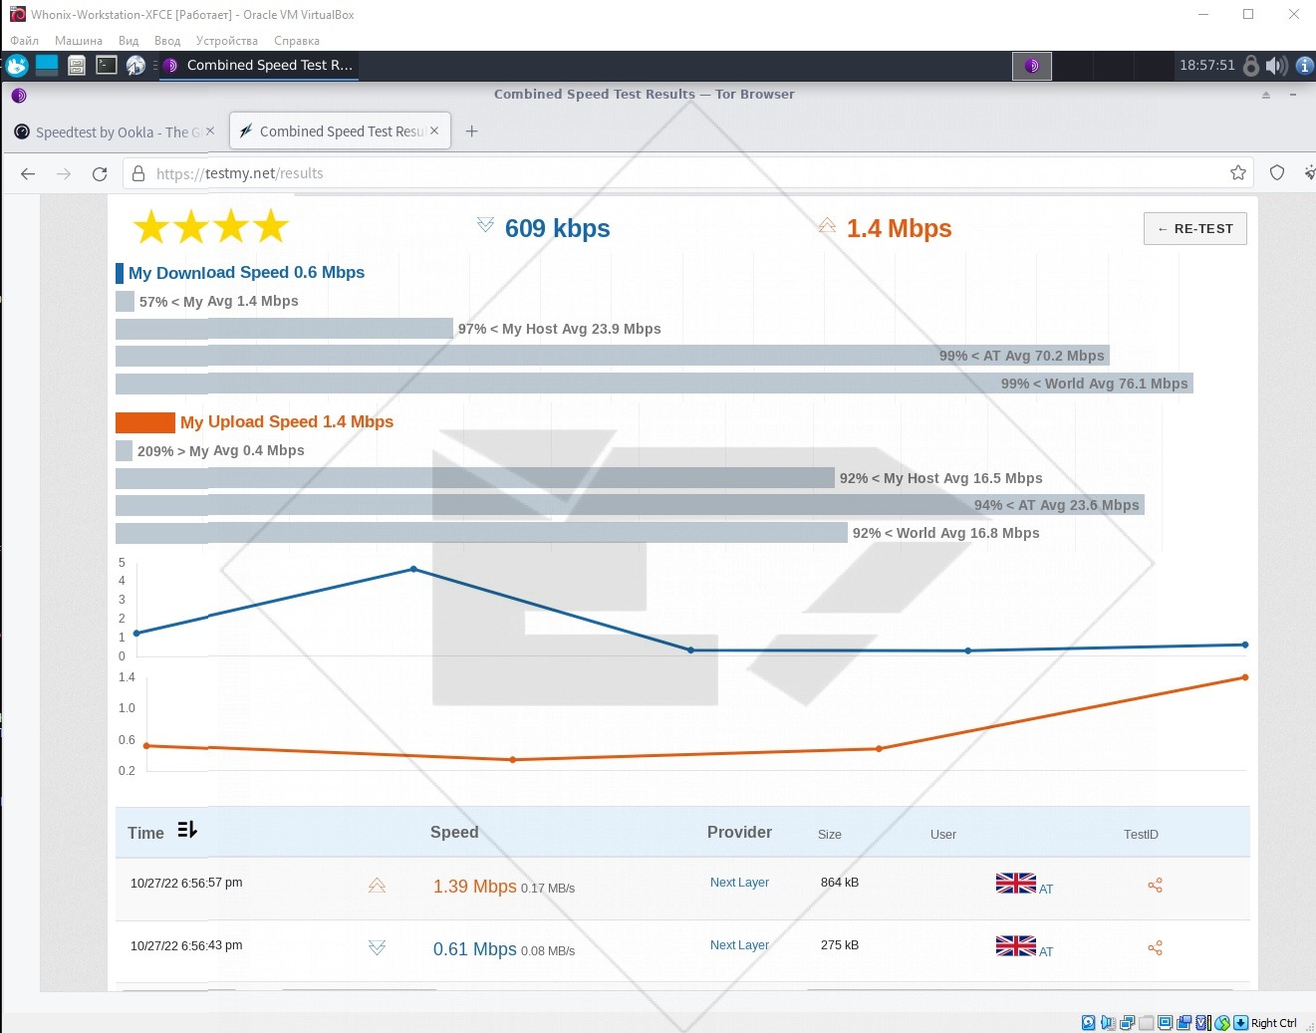Open VirtualBox hard disk activity indicator

pos(1089,1023)
